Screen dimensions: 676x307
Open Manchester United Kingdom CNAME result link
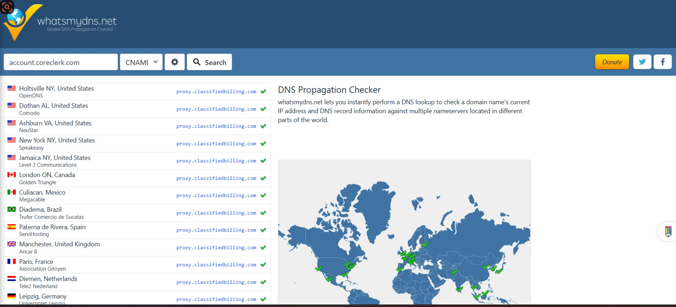pyautogui.click(x=216, y=248)
